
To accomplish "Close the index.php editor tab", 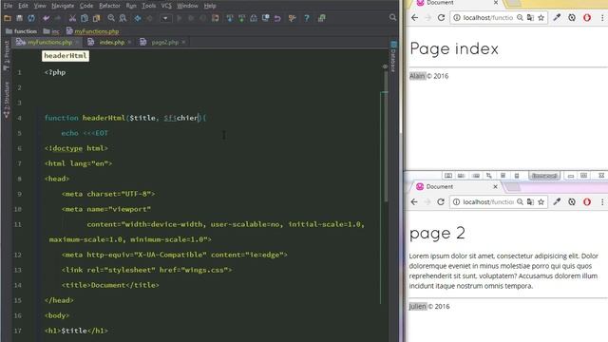I will pyautogui.click(x=129, y=42).
